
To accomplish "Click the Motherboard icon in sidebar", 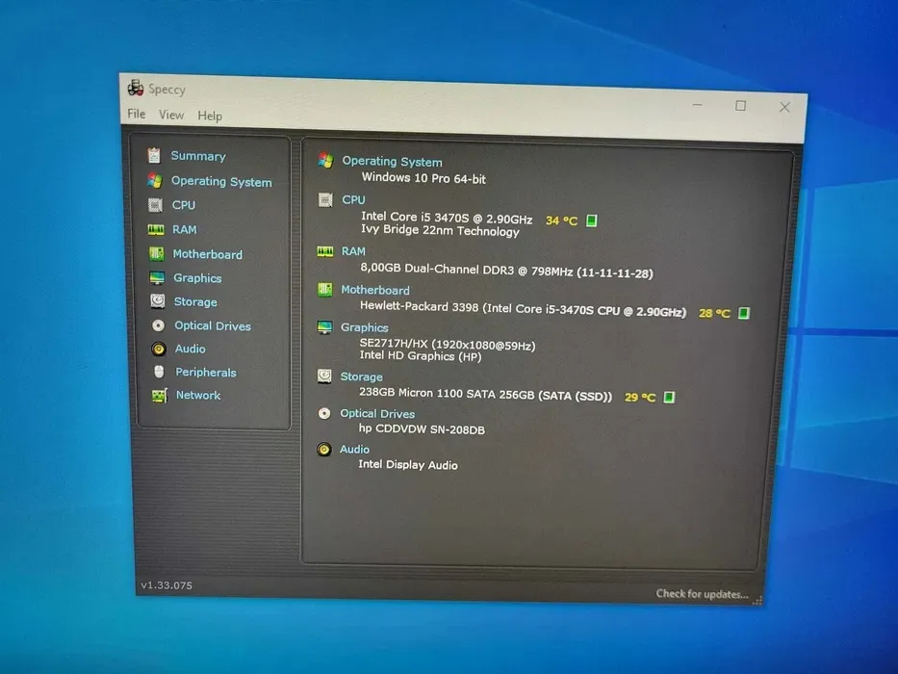I will [x=156, y=254].
